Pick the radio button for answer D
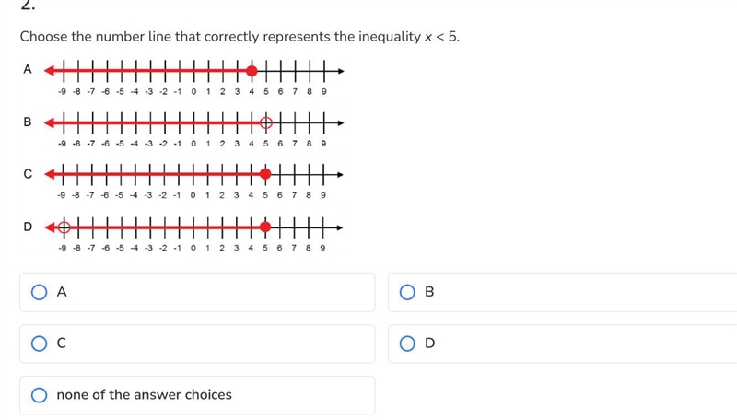The image size is (737, 420). pos(407,344)
